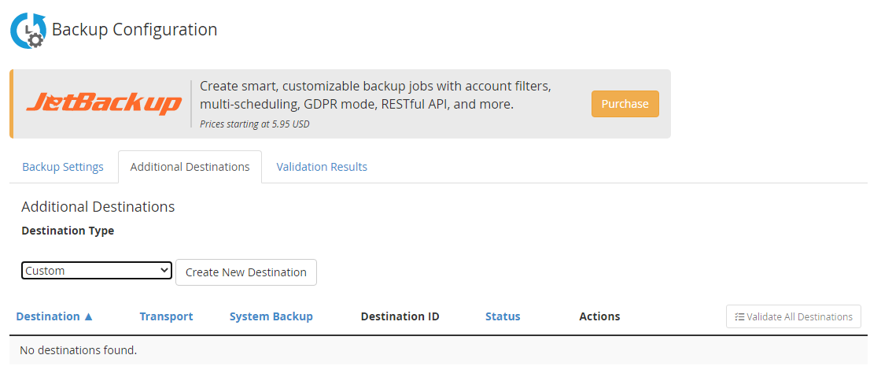Click the JetBackup logo

pos(104,104)
